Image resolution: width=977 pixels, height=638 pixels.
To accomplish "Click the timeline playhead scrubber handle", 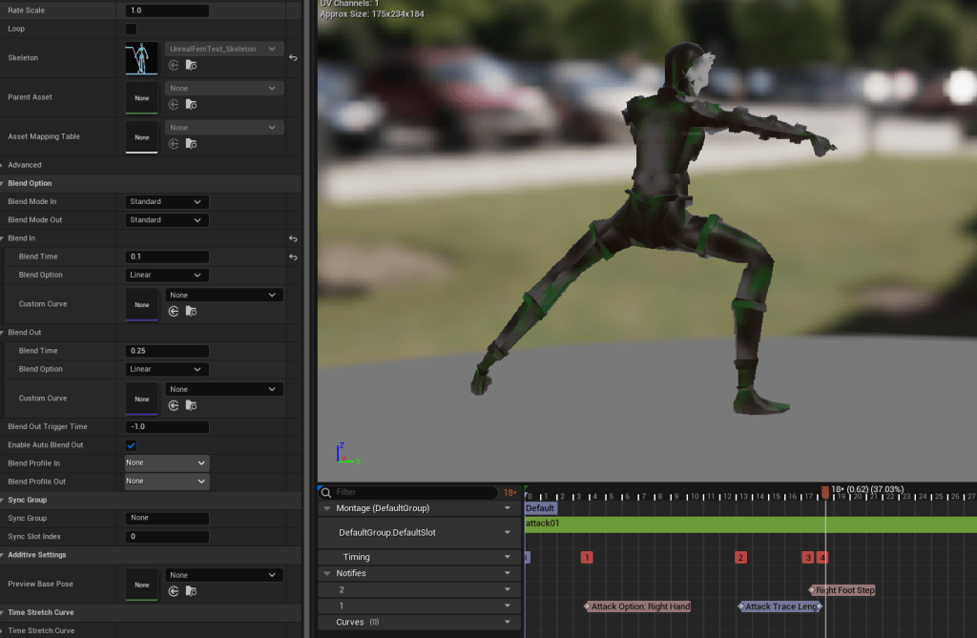I will pos(825,493).
